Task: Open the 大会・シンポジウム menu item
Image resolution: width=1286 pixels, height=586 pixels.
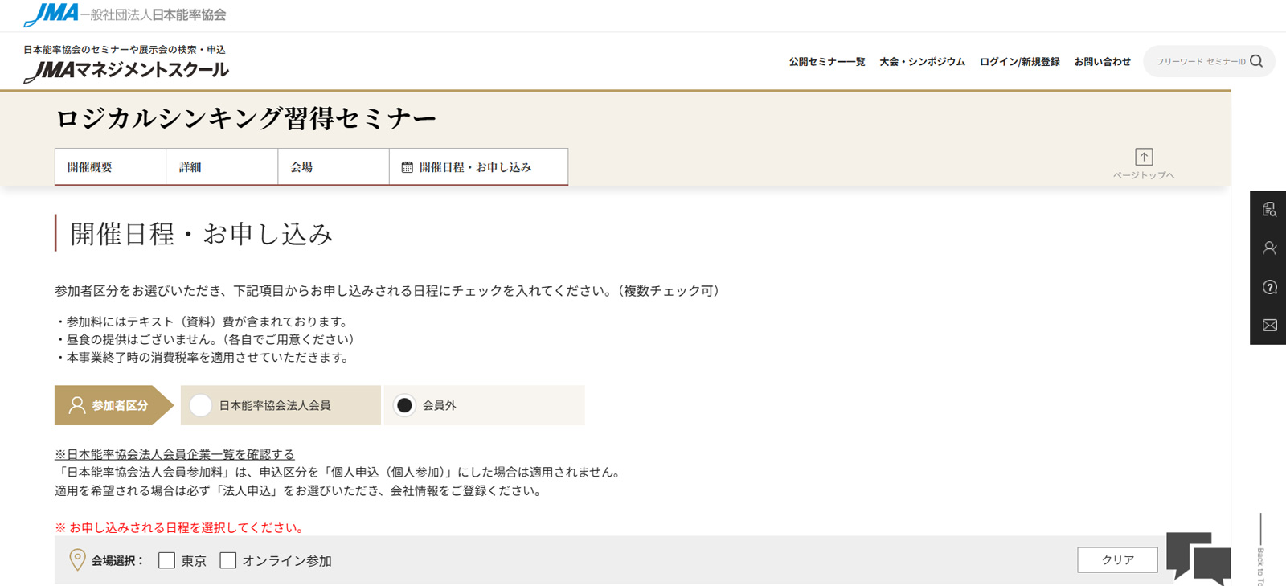Action: point(922,61)
